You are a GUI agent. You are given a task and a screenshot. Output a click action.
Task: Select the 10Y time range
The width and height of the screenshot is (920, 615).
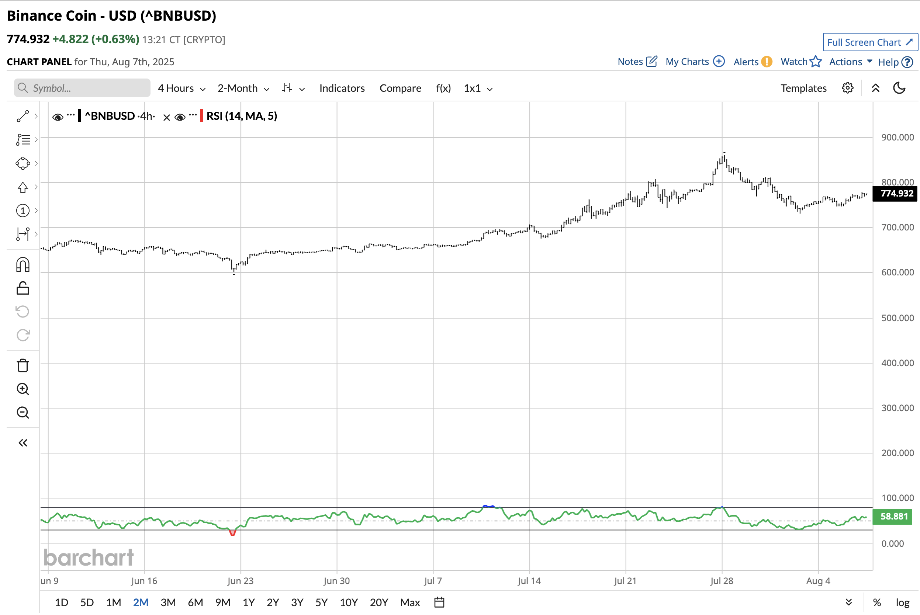[349, 602]
